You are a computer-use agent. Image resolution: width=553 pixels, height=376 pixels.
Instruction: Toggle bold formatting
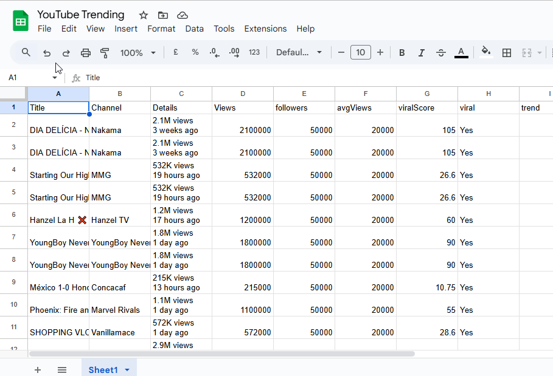pos(402,52)
